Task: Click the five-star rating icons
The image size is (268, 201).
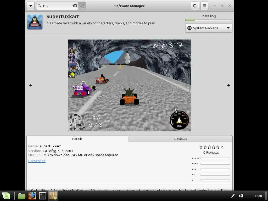Action: click(x=209, y=147)
